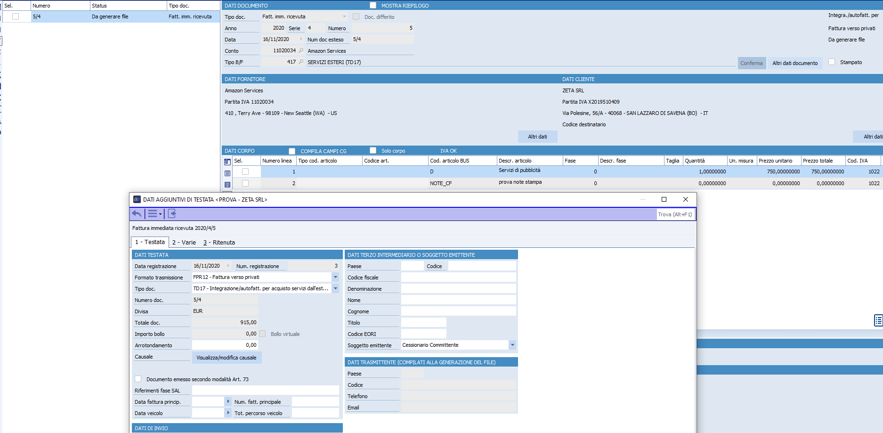Click the list icon at right window edge
Viewport: 883px width, 433px height.
click(878, 320)
